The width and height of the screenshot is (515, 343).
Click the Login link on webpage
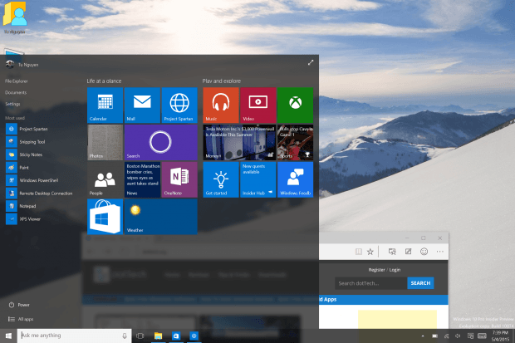(x=395, y=270)
